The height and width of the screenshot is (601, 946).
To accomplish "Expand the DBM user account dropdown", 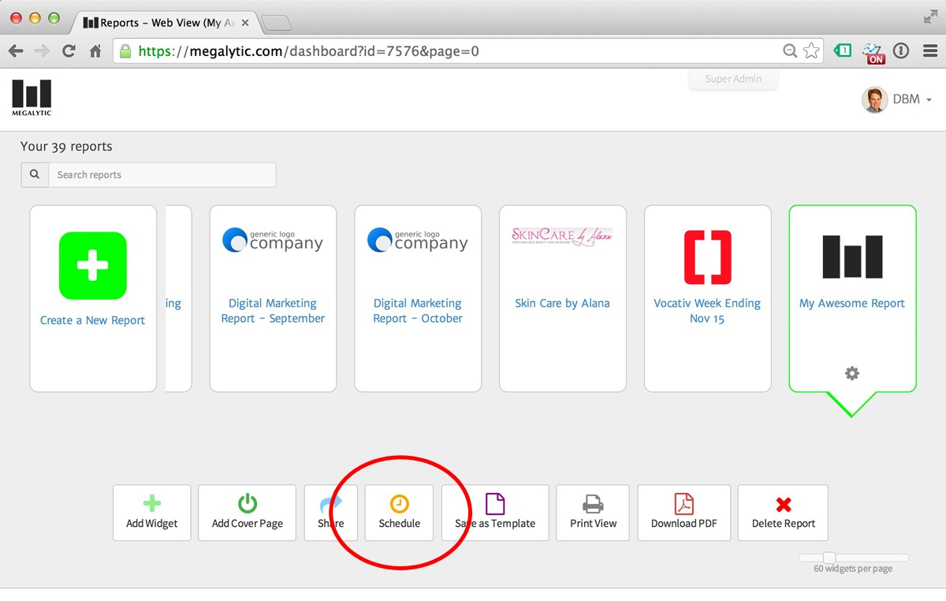I will 898,99.
